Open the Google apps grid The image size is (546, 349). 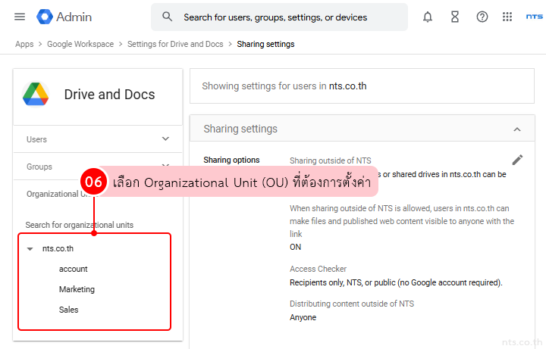click(x=507, y=17)
